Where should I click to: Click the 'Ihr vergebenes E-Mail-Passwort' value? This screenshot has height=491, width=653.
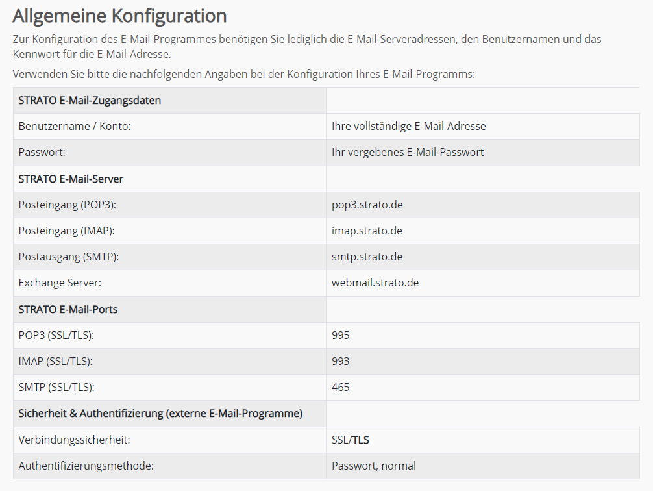(x=408, y=152)
